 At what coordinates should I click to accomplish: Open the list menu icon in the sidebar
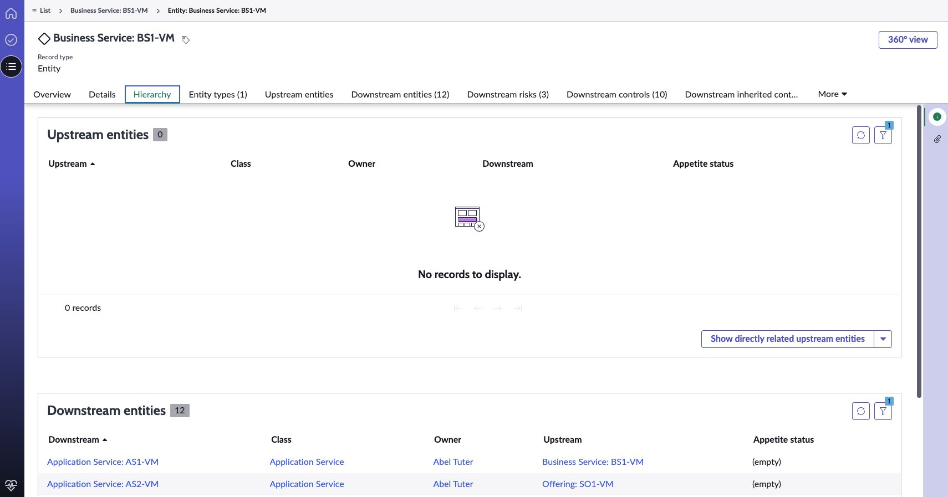tap(11, 66)
